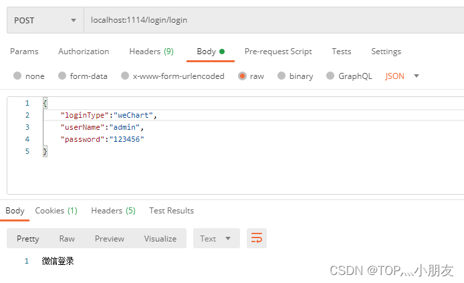Click the Pretty view button

click(28, 238)
